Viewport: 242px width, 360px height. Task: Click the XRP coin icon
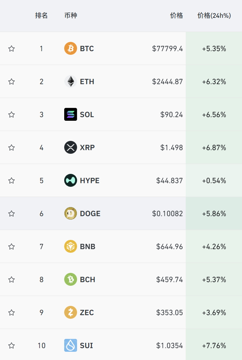tap(70, 147)
